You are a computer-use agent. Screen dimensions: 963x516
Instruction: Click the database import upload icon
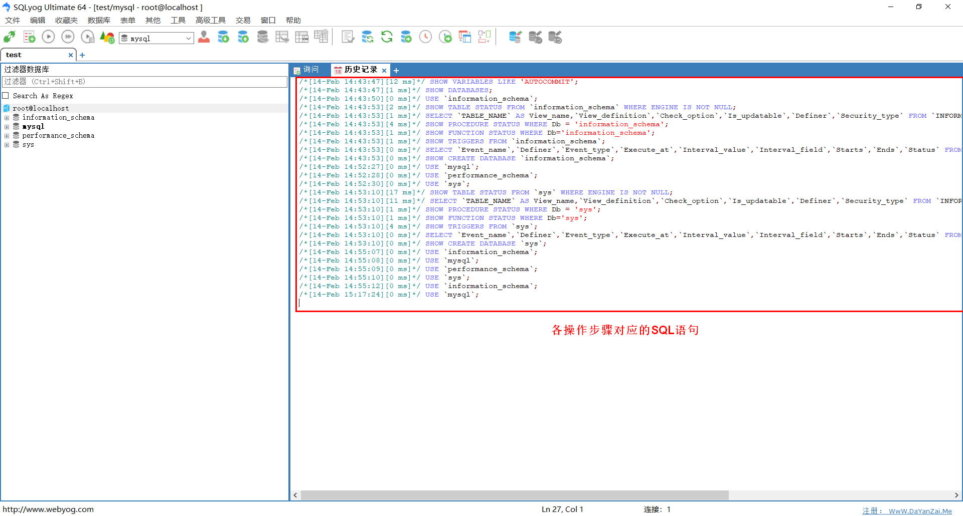[243, 37]
